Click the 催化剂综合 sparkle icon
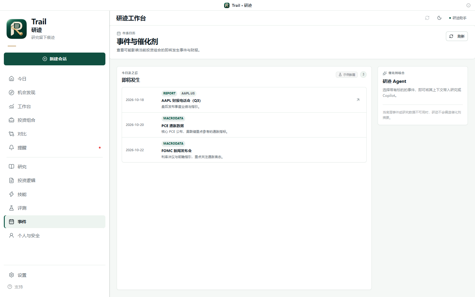Viewport: 475px width, 297px height. [385, 73]
